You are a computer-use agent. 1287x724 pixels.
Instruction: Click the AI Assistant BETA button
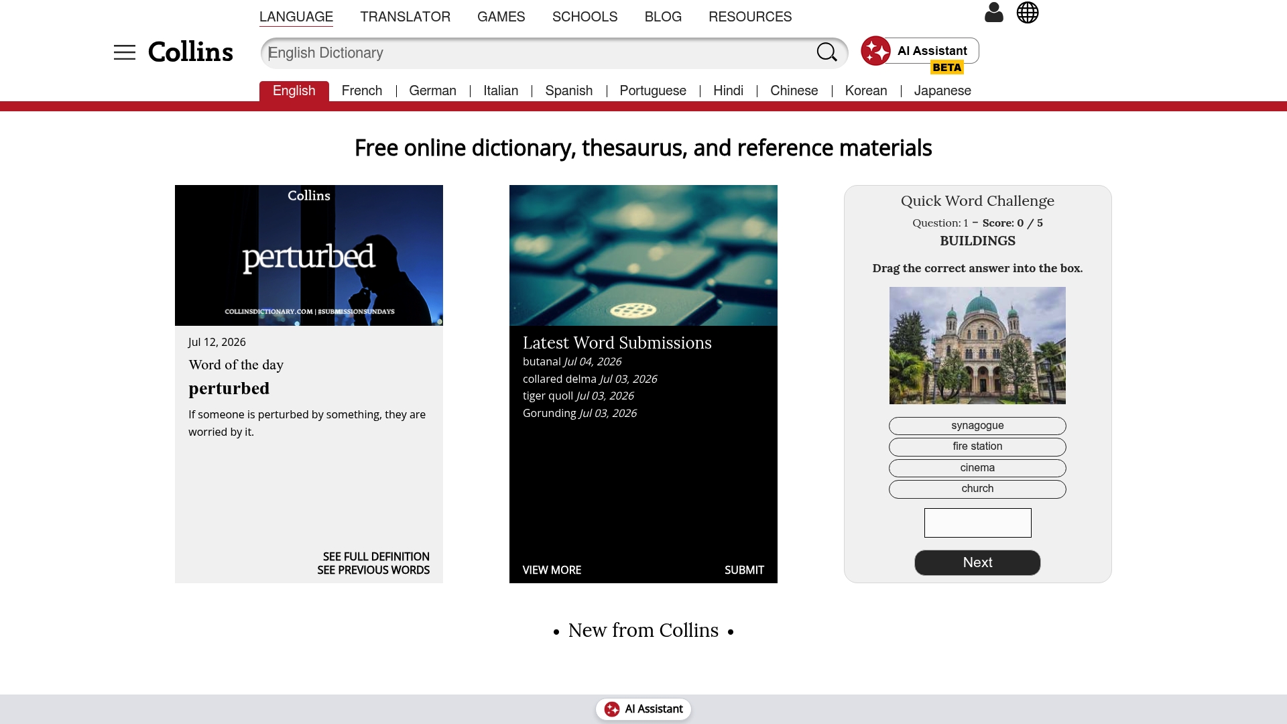[920, 53]
